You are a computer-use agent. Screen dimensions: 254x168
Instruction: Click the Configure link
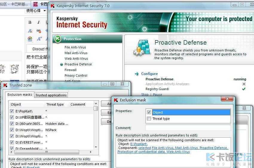tap(149, 74)
